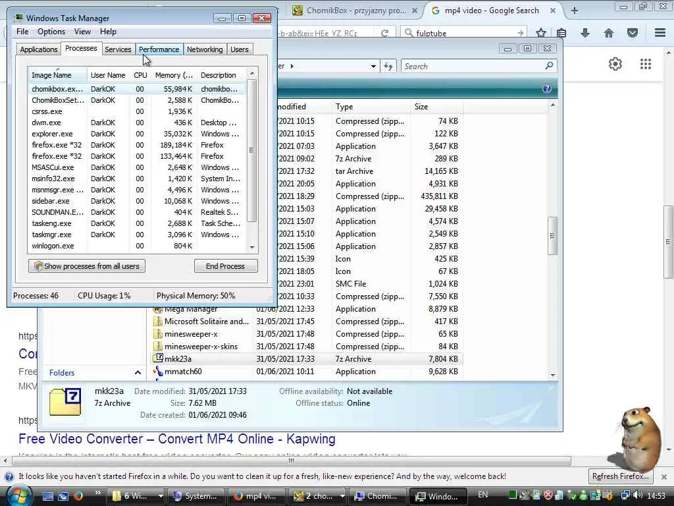674x506 pixels.
Task: Click the Explorer help question mark icon
Action: (x=547, y=89)
